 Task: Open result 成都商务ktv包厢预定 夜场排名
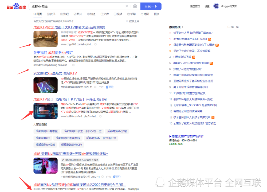[x=80, y=185]
